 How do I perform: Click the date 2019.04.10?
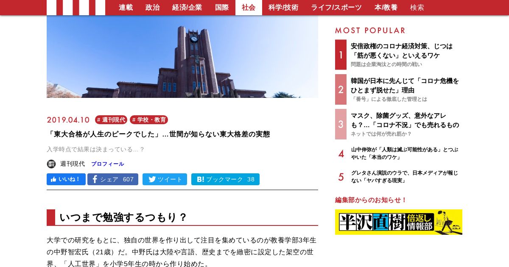tap(68, 120)
